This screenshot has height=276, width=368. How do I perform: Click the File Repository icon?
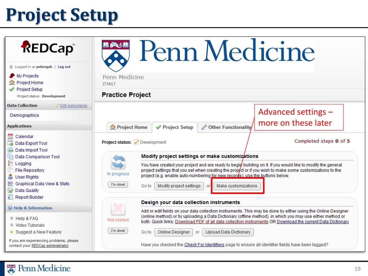click(x=10, y=170)
